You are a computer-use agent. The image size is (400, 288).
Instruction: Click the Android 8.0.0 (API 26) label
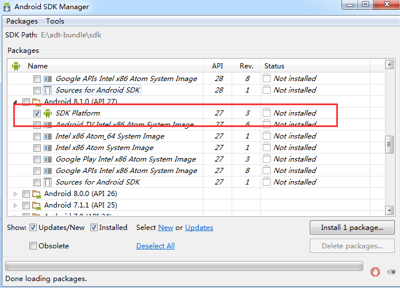(x=80, y=194)
